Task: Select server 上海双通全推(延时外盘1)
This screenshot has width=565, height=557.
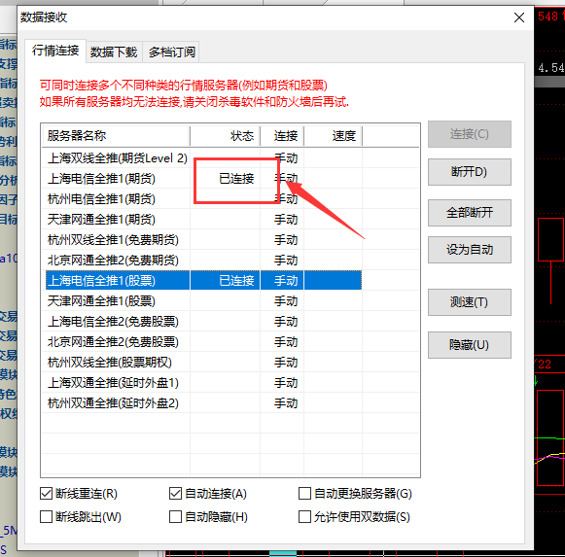Action: [x=113, y=383]
